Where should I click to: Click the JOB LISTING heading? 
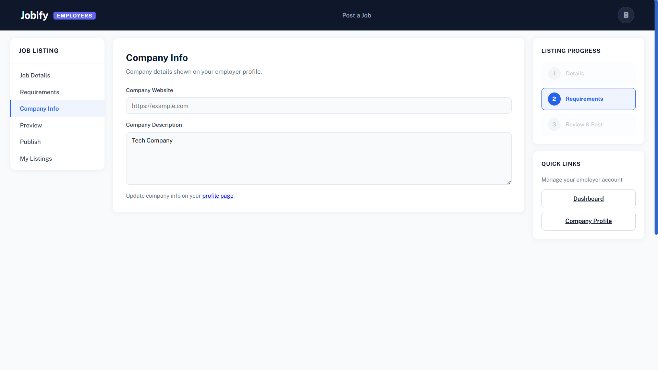[39, 51]
